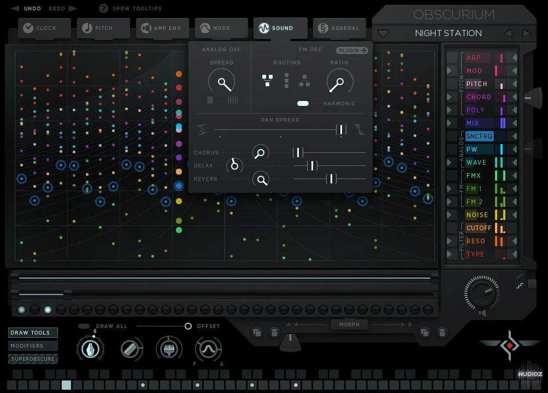Open the Modifiers section
Screen dimensions: 548x393
point(33,346)
